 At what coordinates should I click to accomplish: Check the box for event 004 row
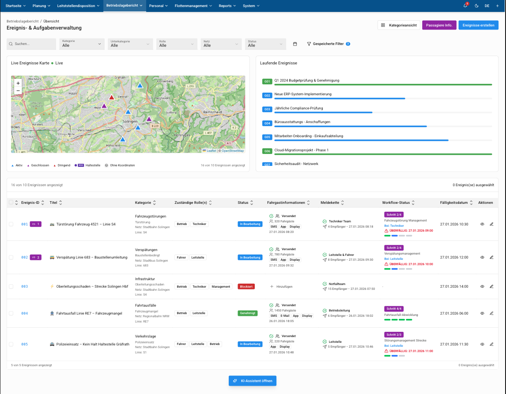(11, 313)
